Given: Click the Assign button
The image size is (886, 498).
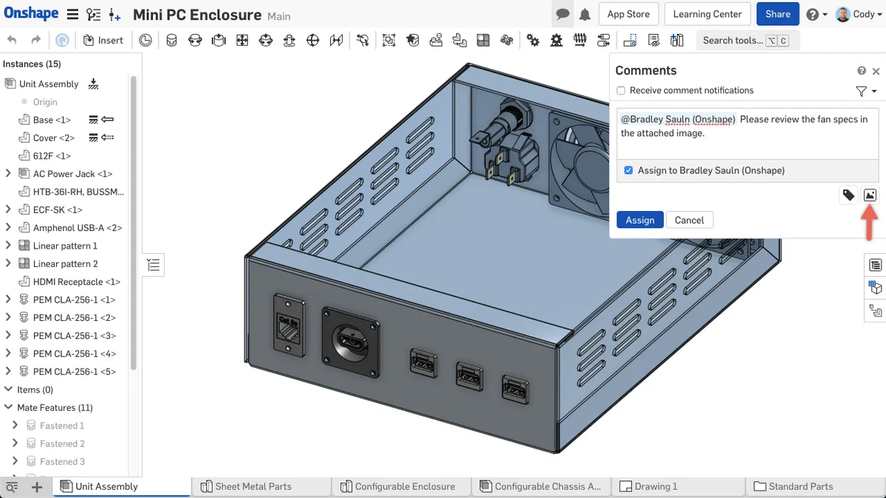Looking at the screenshot, I should coord(639,219).
